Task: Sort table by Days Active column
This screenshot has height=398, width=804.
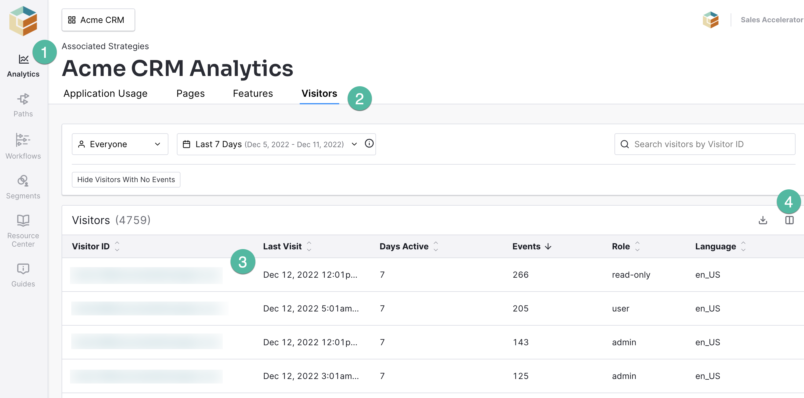Action: point(409,246)
